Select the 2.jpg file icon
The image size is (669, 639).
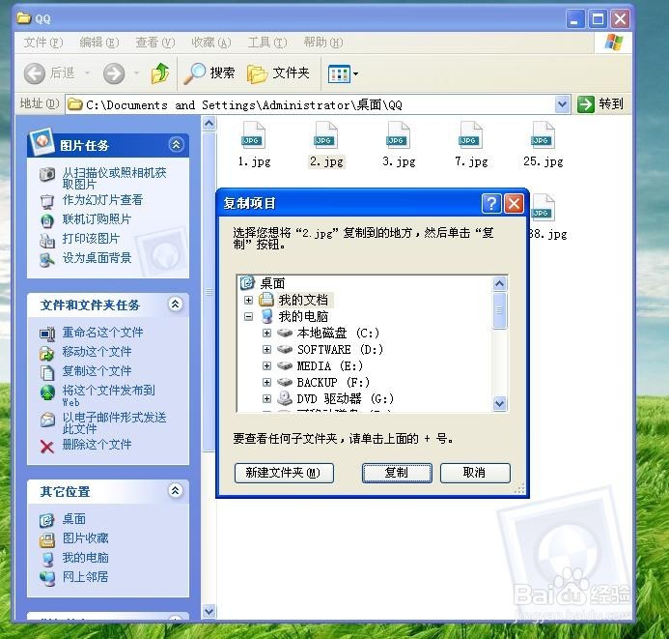(326, 135)
